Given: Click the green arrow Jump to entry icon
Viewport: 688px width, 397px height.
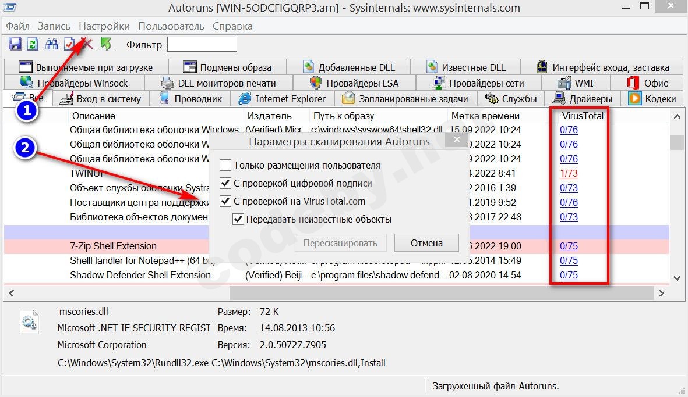Looking at the screenshot, I should [x=105, y=44].
